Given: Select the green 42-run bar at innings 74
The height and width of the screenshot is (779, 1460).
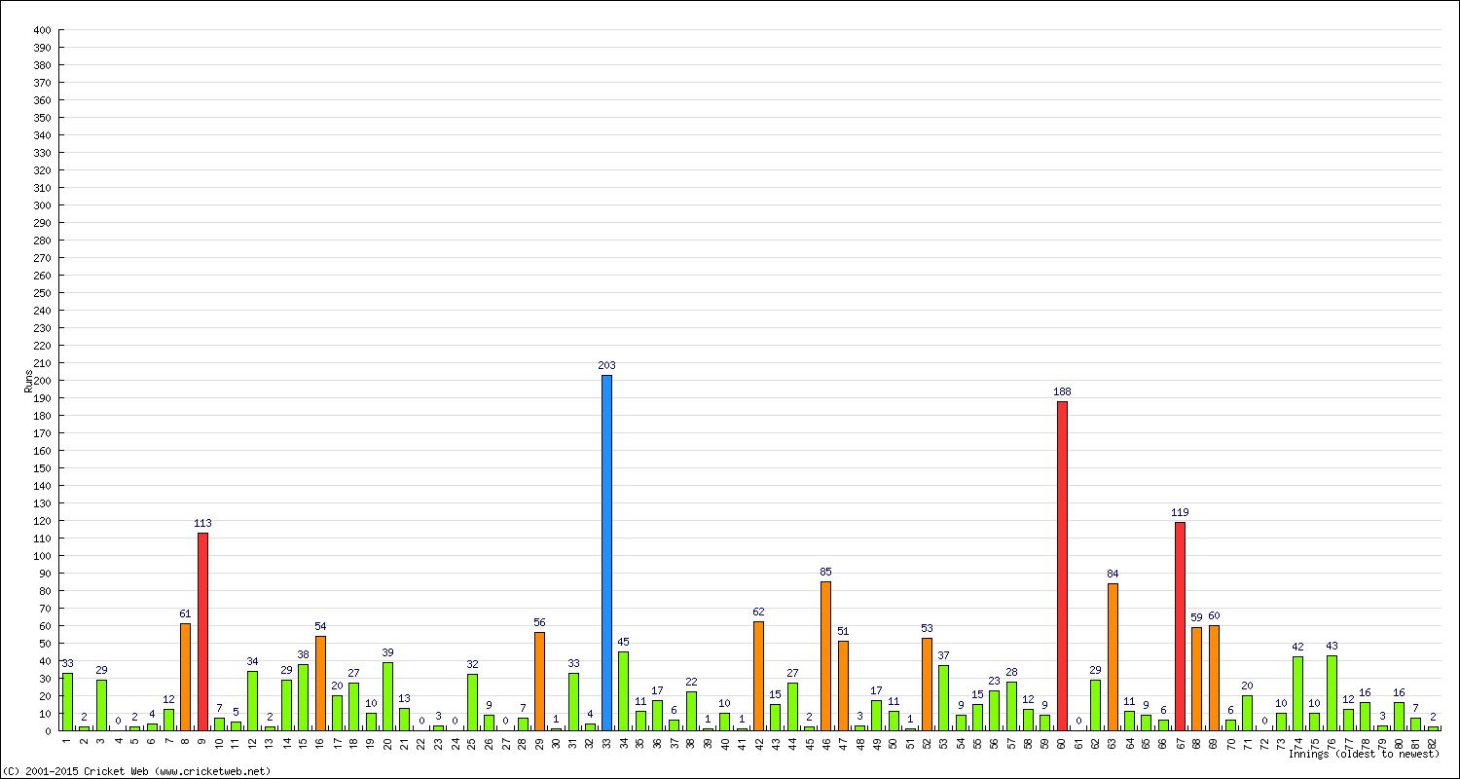Looking at the screenshot, I should pos(1297,693).
